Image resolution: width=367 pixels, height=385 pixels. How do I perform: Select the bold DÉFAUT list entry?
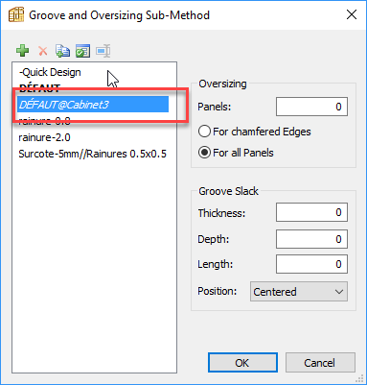39,88
